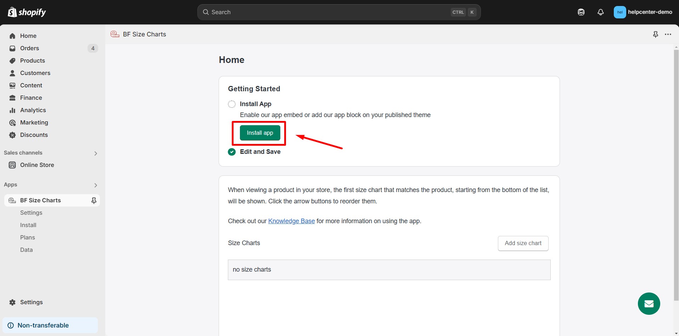Image resolution: width=679 pixels, height=336 pixels.
Task: Go to Orders in sidebar
Action: (x=29, y=48)
